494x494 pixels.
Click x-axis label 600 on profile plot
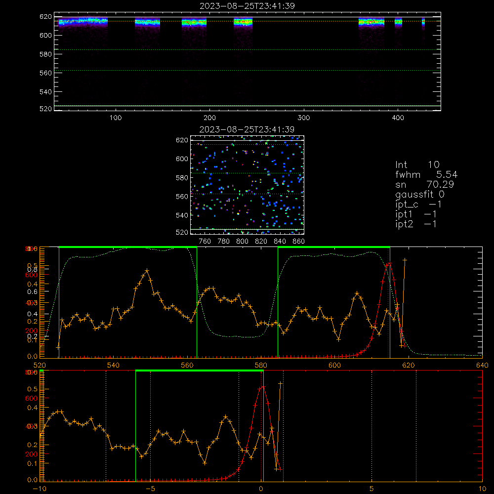(334, 366)
